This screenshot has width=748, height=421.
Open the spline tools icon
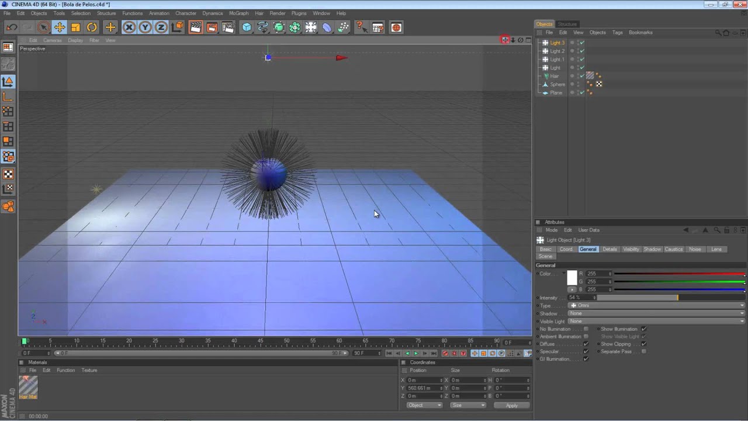coord(263,27)
